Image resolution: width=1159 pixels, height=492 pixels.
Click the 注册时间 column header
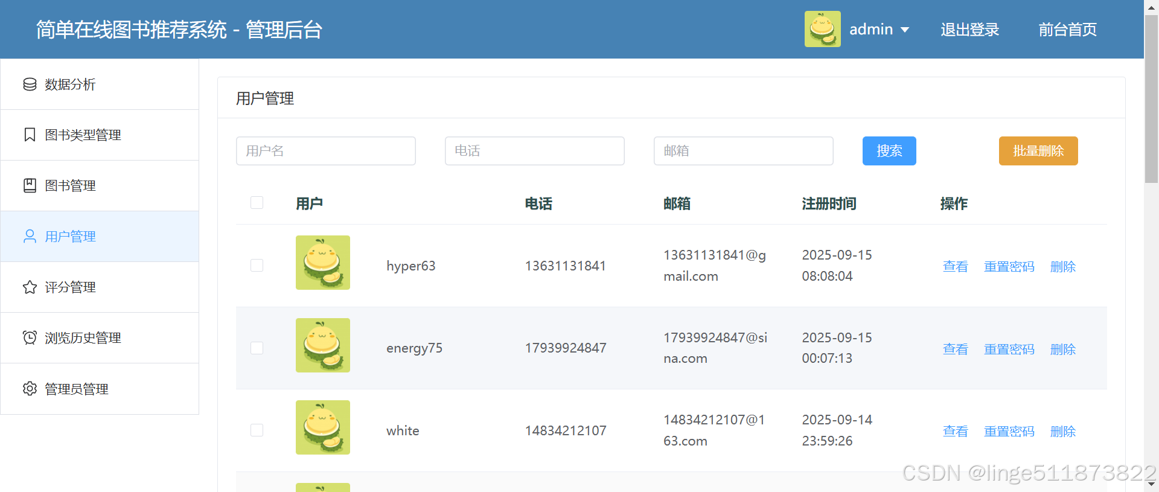829,204
